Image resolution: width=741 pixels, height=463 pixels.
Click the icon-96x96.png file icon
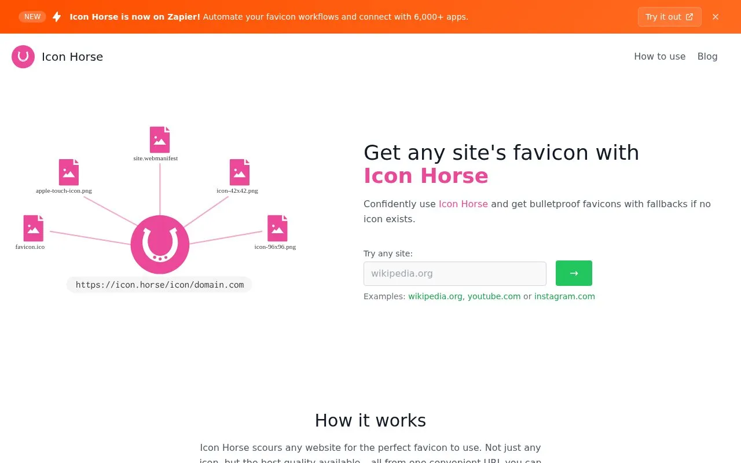(277, 228)
